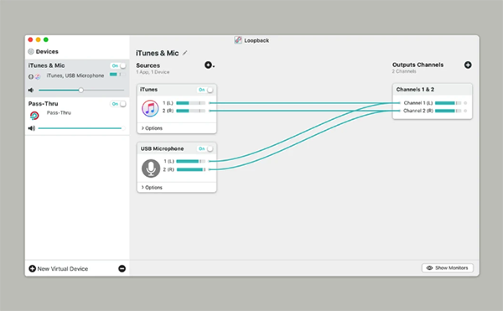Viewport: 503px width, 311px height.
Task: Click the Loopback app icon in title bar
Action: coord(238,40)
